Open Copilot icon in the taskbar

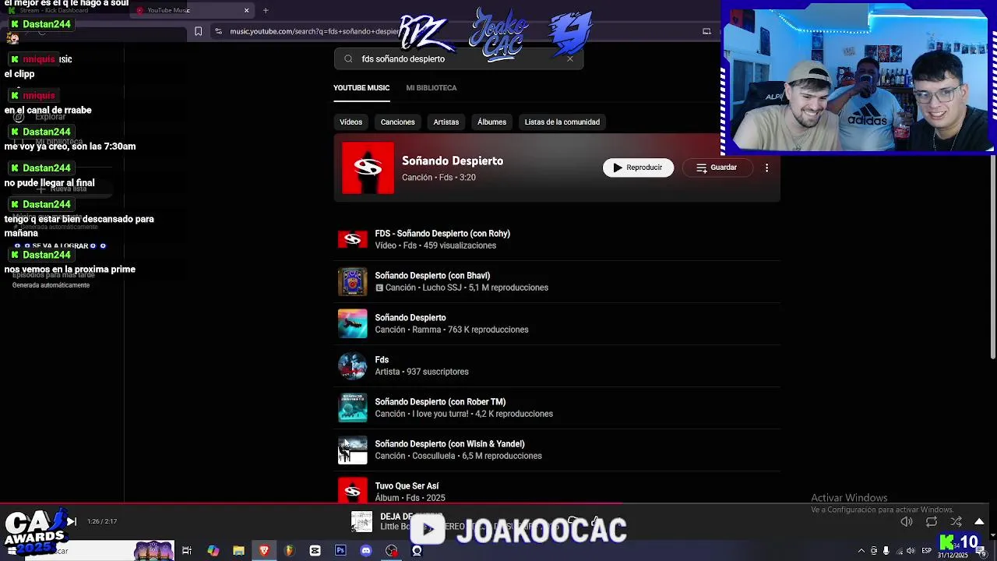(x=213, y=551)
